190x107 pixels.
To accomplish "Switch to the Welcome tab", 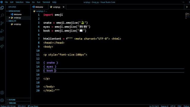I will (39, 7).
